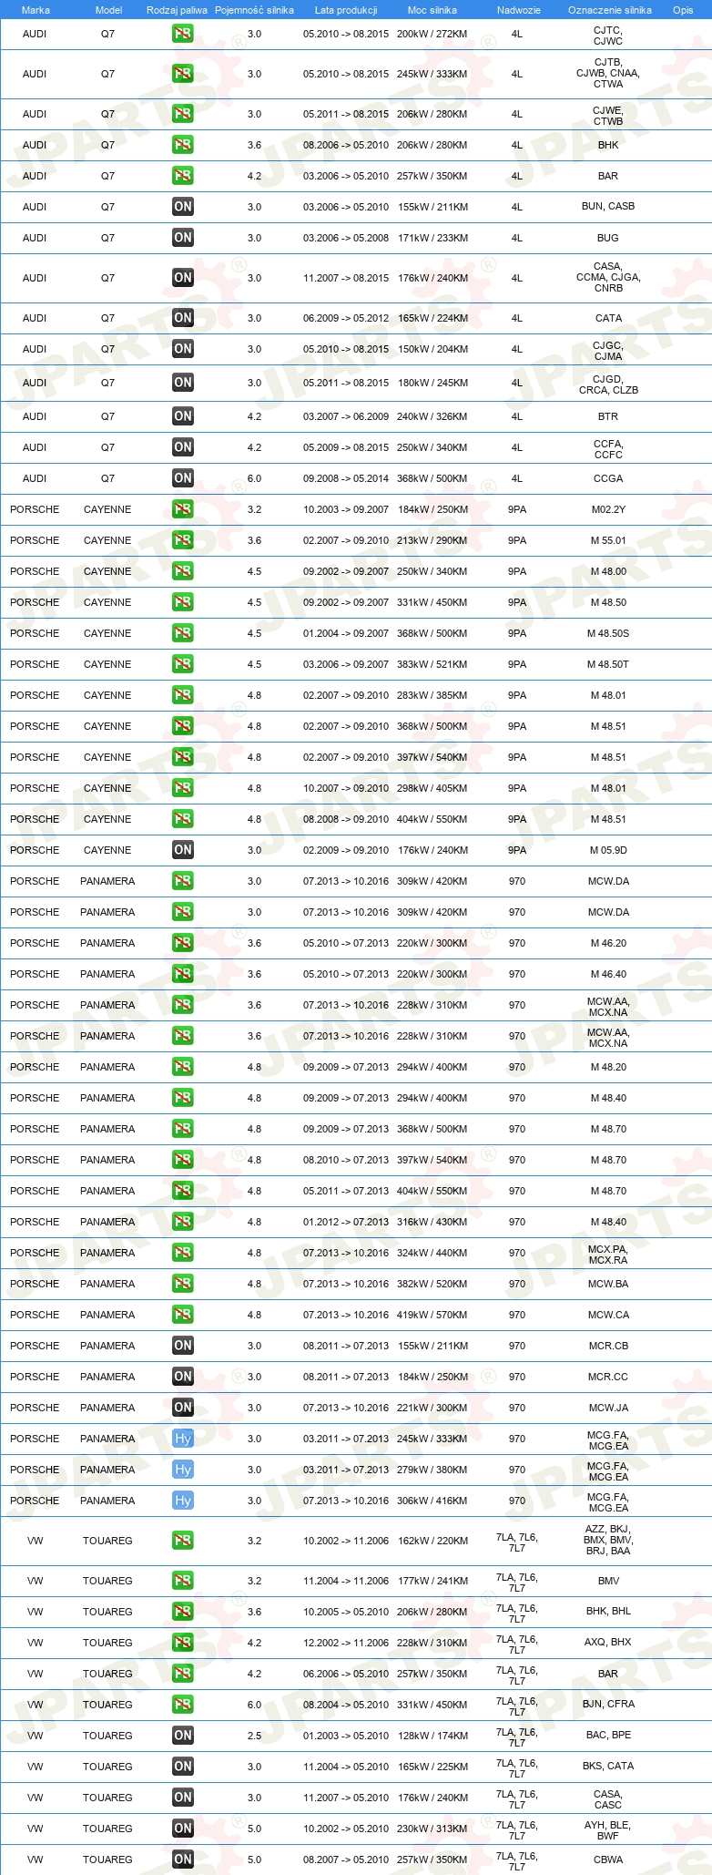Click the Rodzaj paliwa column header
This screenshot has width=712, height=1875.
[177, 10]
